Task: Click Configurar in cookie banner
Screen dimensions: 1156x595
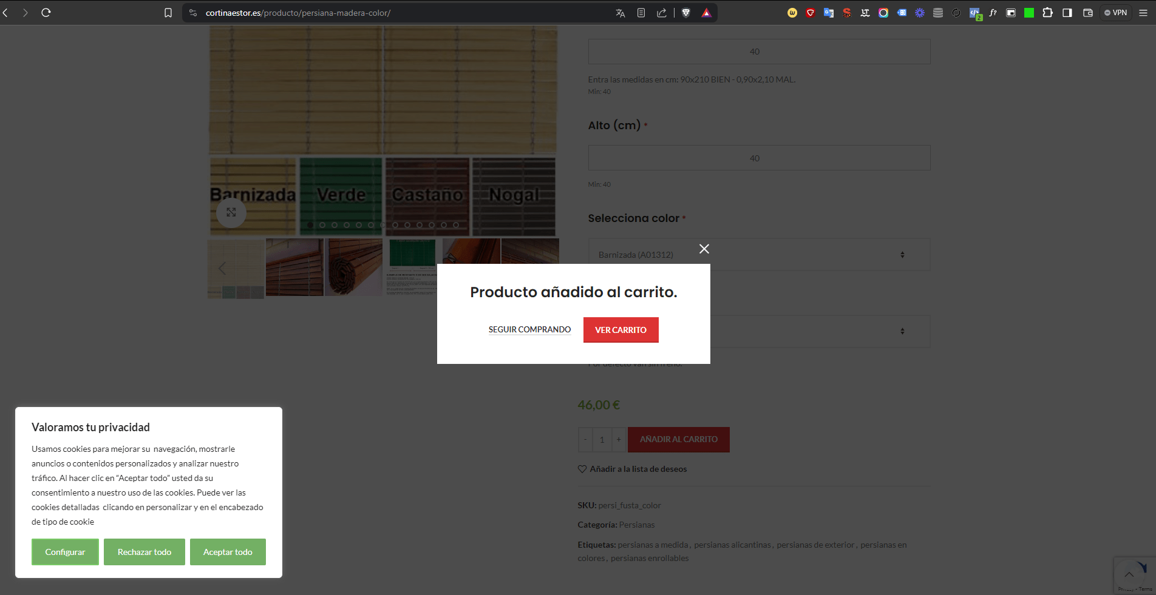Action: tap(65, 552)
